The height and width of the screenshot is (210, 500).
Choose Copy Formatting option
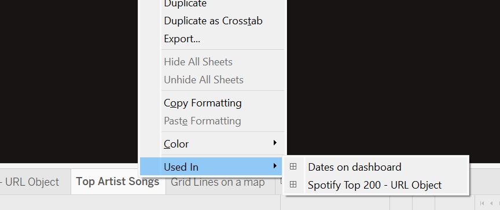[x=203, y=103]
